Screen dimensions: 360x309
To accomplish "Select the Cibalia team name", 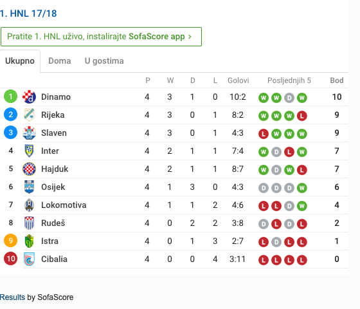I will [x=54, y=259].
